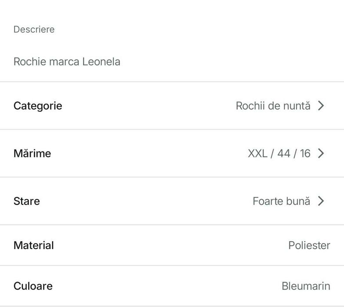The image size is (344, 307).
Task: Tap the number 44 in the size value
Action: (283, 153)
